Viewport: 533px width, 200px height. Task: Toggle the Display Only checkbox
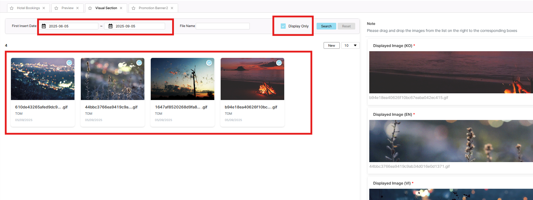[283, 26]
